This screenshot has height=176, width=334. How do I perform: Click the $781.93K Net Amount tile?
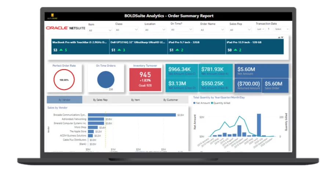215,71
